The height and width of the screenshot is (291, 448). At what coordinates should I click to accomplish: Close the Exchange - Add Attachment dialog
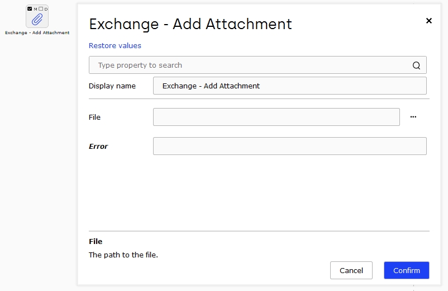click(429, 21)
